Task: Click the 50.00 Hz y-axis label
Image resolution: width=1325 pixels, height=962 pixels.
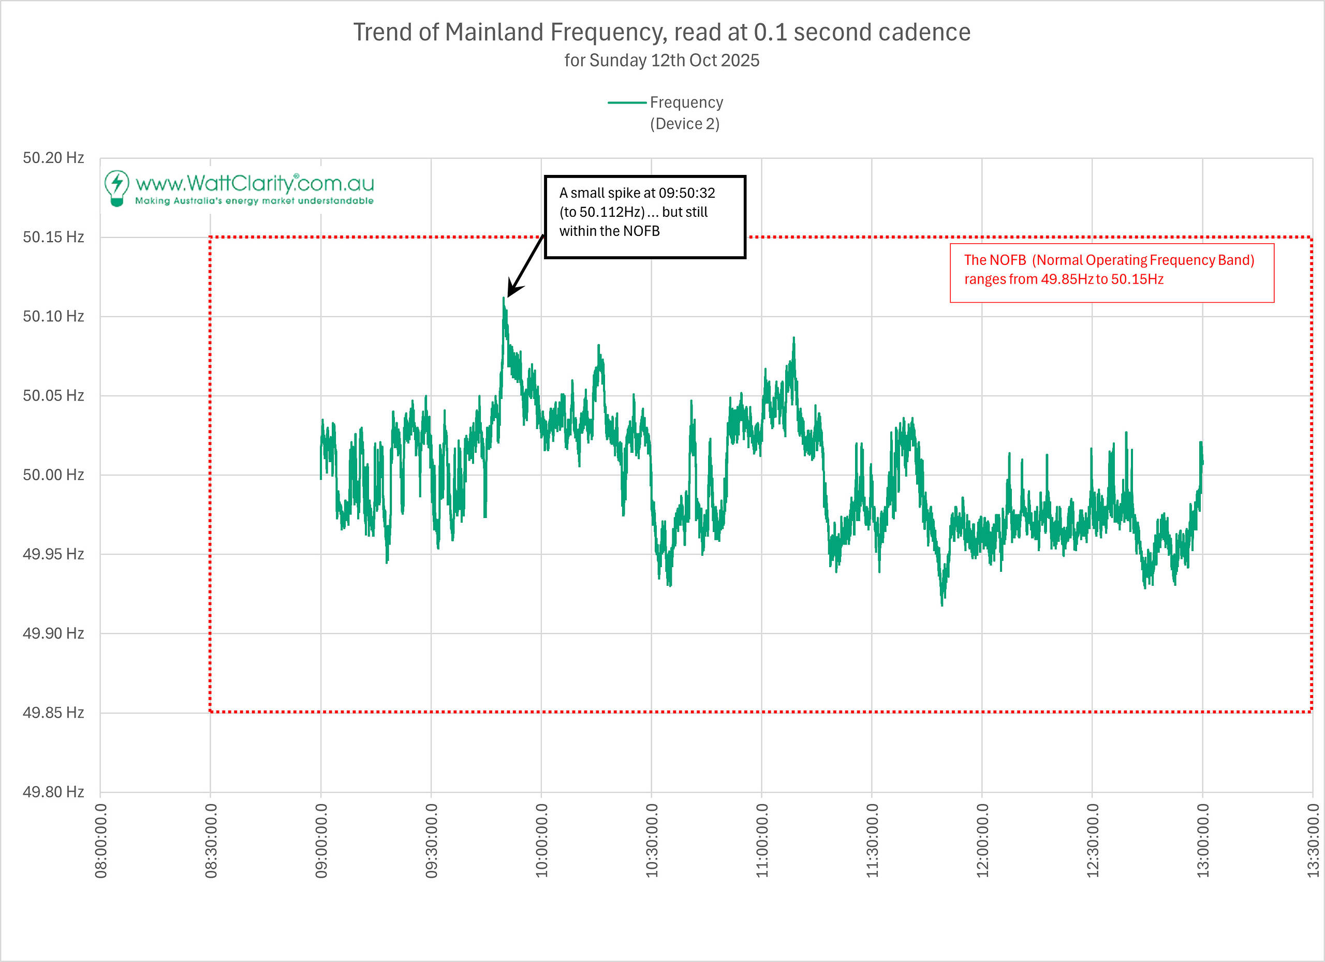Action: click(53, 475)
